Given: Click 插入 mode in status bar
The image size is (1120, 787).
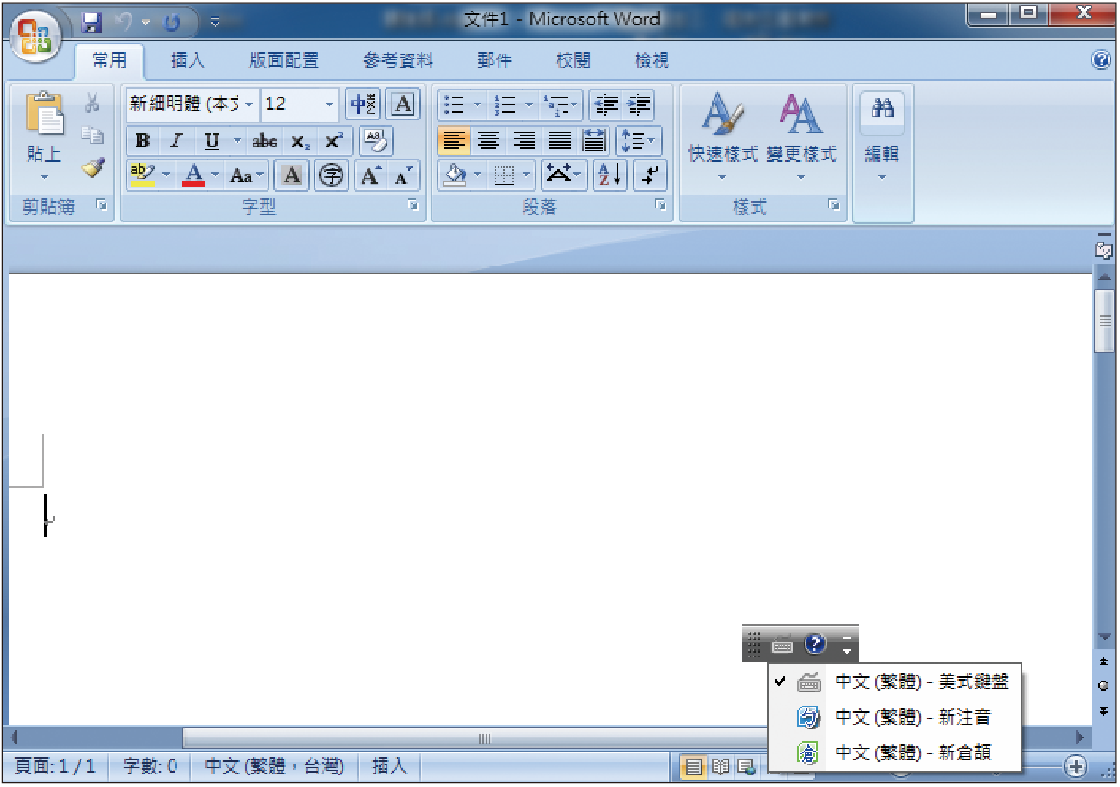Looking at the screenshot, I should point(389,767).
